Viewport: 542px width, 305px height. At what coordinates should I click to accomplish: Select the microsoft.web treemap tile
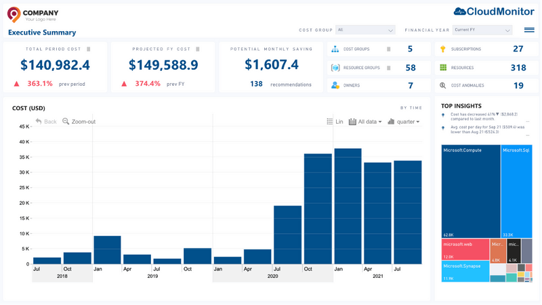[465, 250]
